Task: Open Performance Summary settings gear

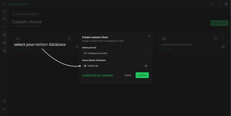Action: (x=223, y=47)
